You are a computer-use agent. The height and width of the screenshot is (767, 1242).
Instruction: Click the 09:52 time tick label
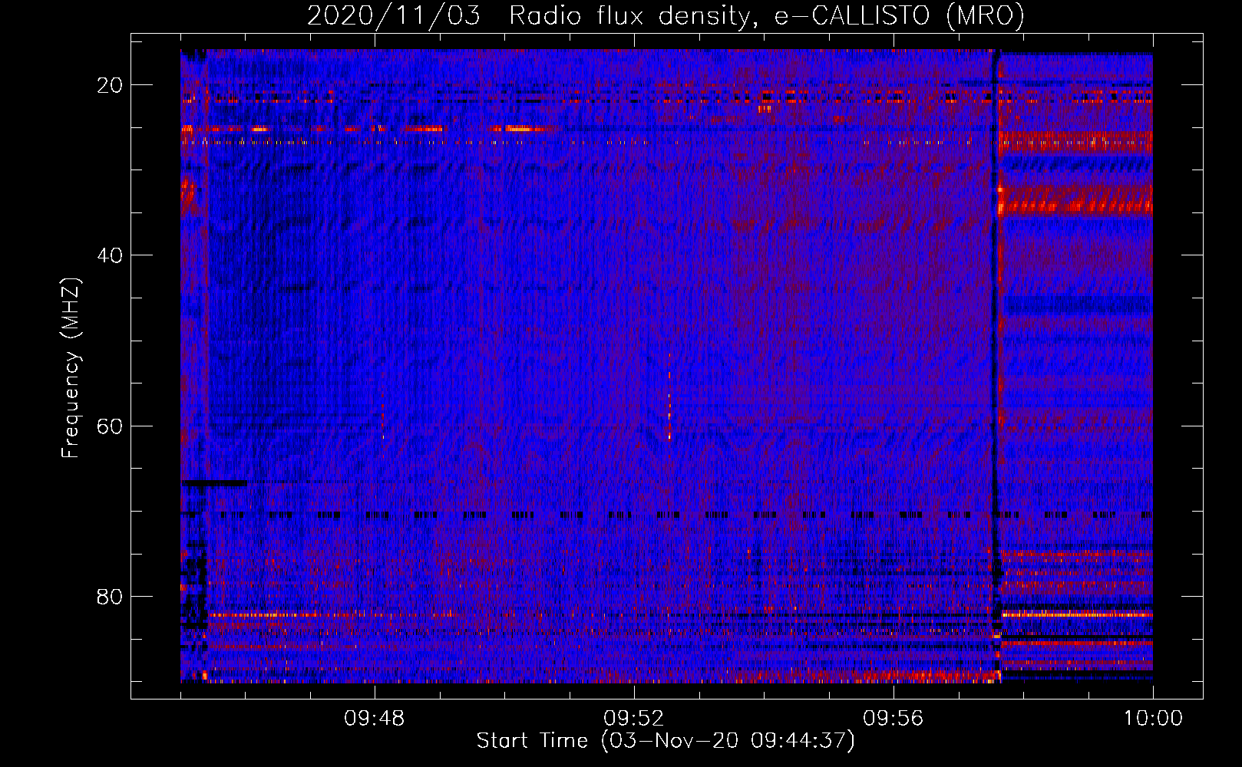[634, 719]
